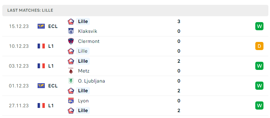Click the orange D badge for the Clermont match

point(259,46)
